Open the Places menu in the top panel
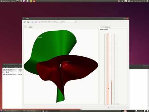149x112 pixels. coord(13,1)
